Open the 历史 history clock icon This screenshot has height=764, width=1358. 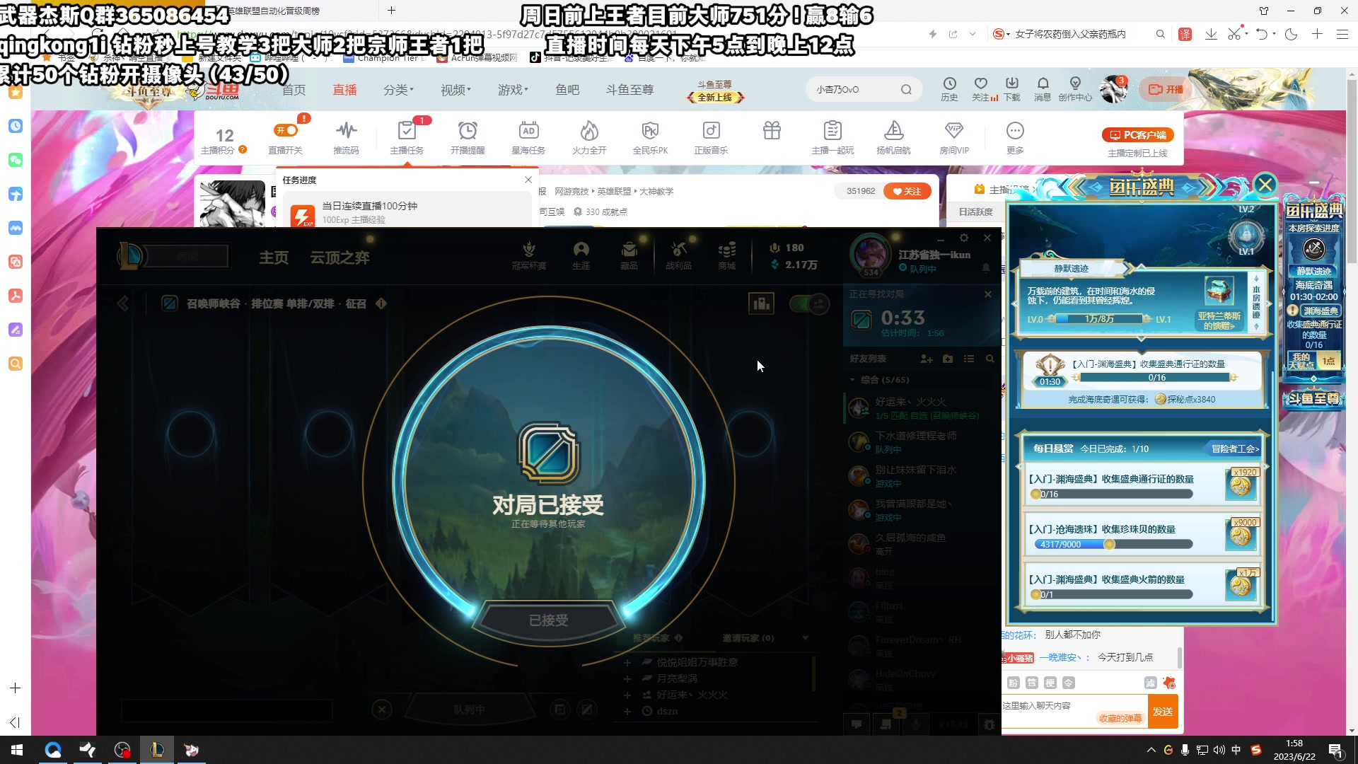[x=949, y=89]
